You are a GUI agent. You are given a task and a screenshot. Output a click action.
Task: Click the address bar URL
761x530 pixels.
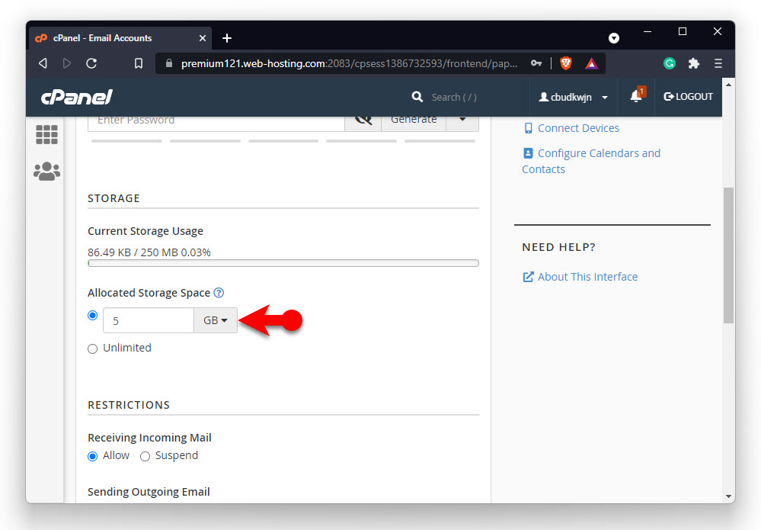coord(349,63)
